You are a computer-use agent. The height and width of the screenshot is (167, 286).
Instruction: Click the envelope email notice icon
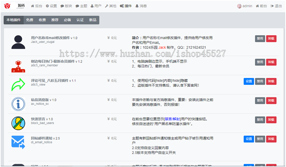[x=18, y=142]
